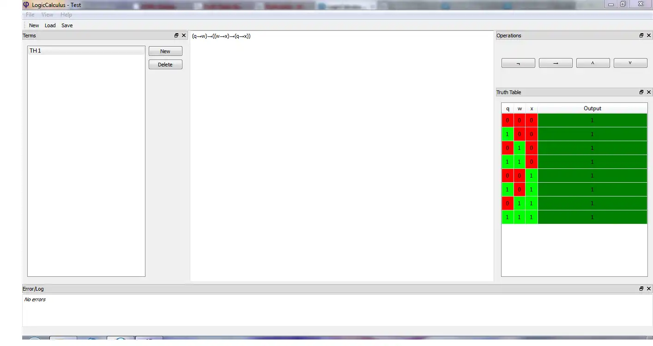
Task: Delete the selected term
Action: 165,65
